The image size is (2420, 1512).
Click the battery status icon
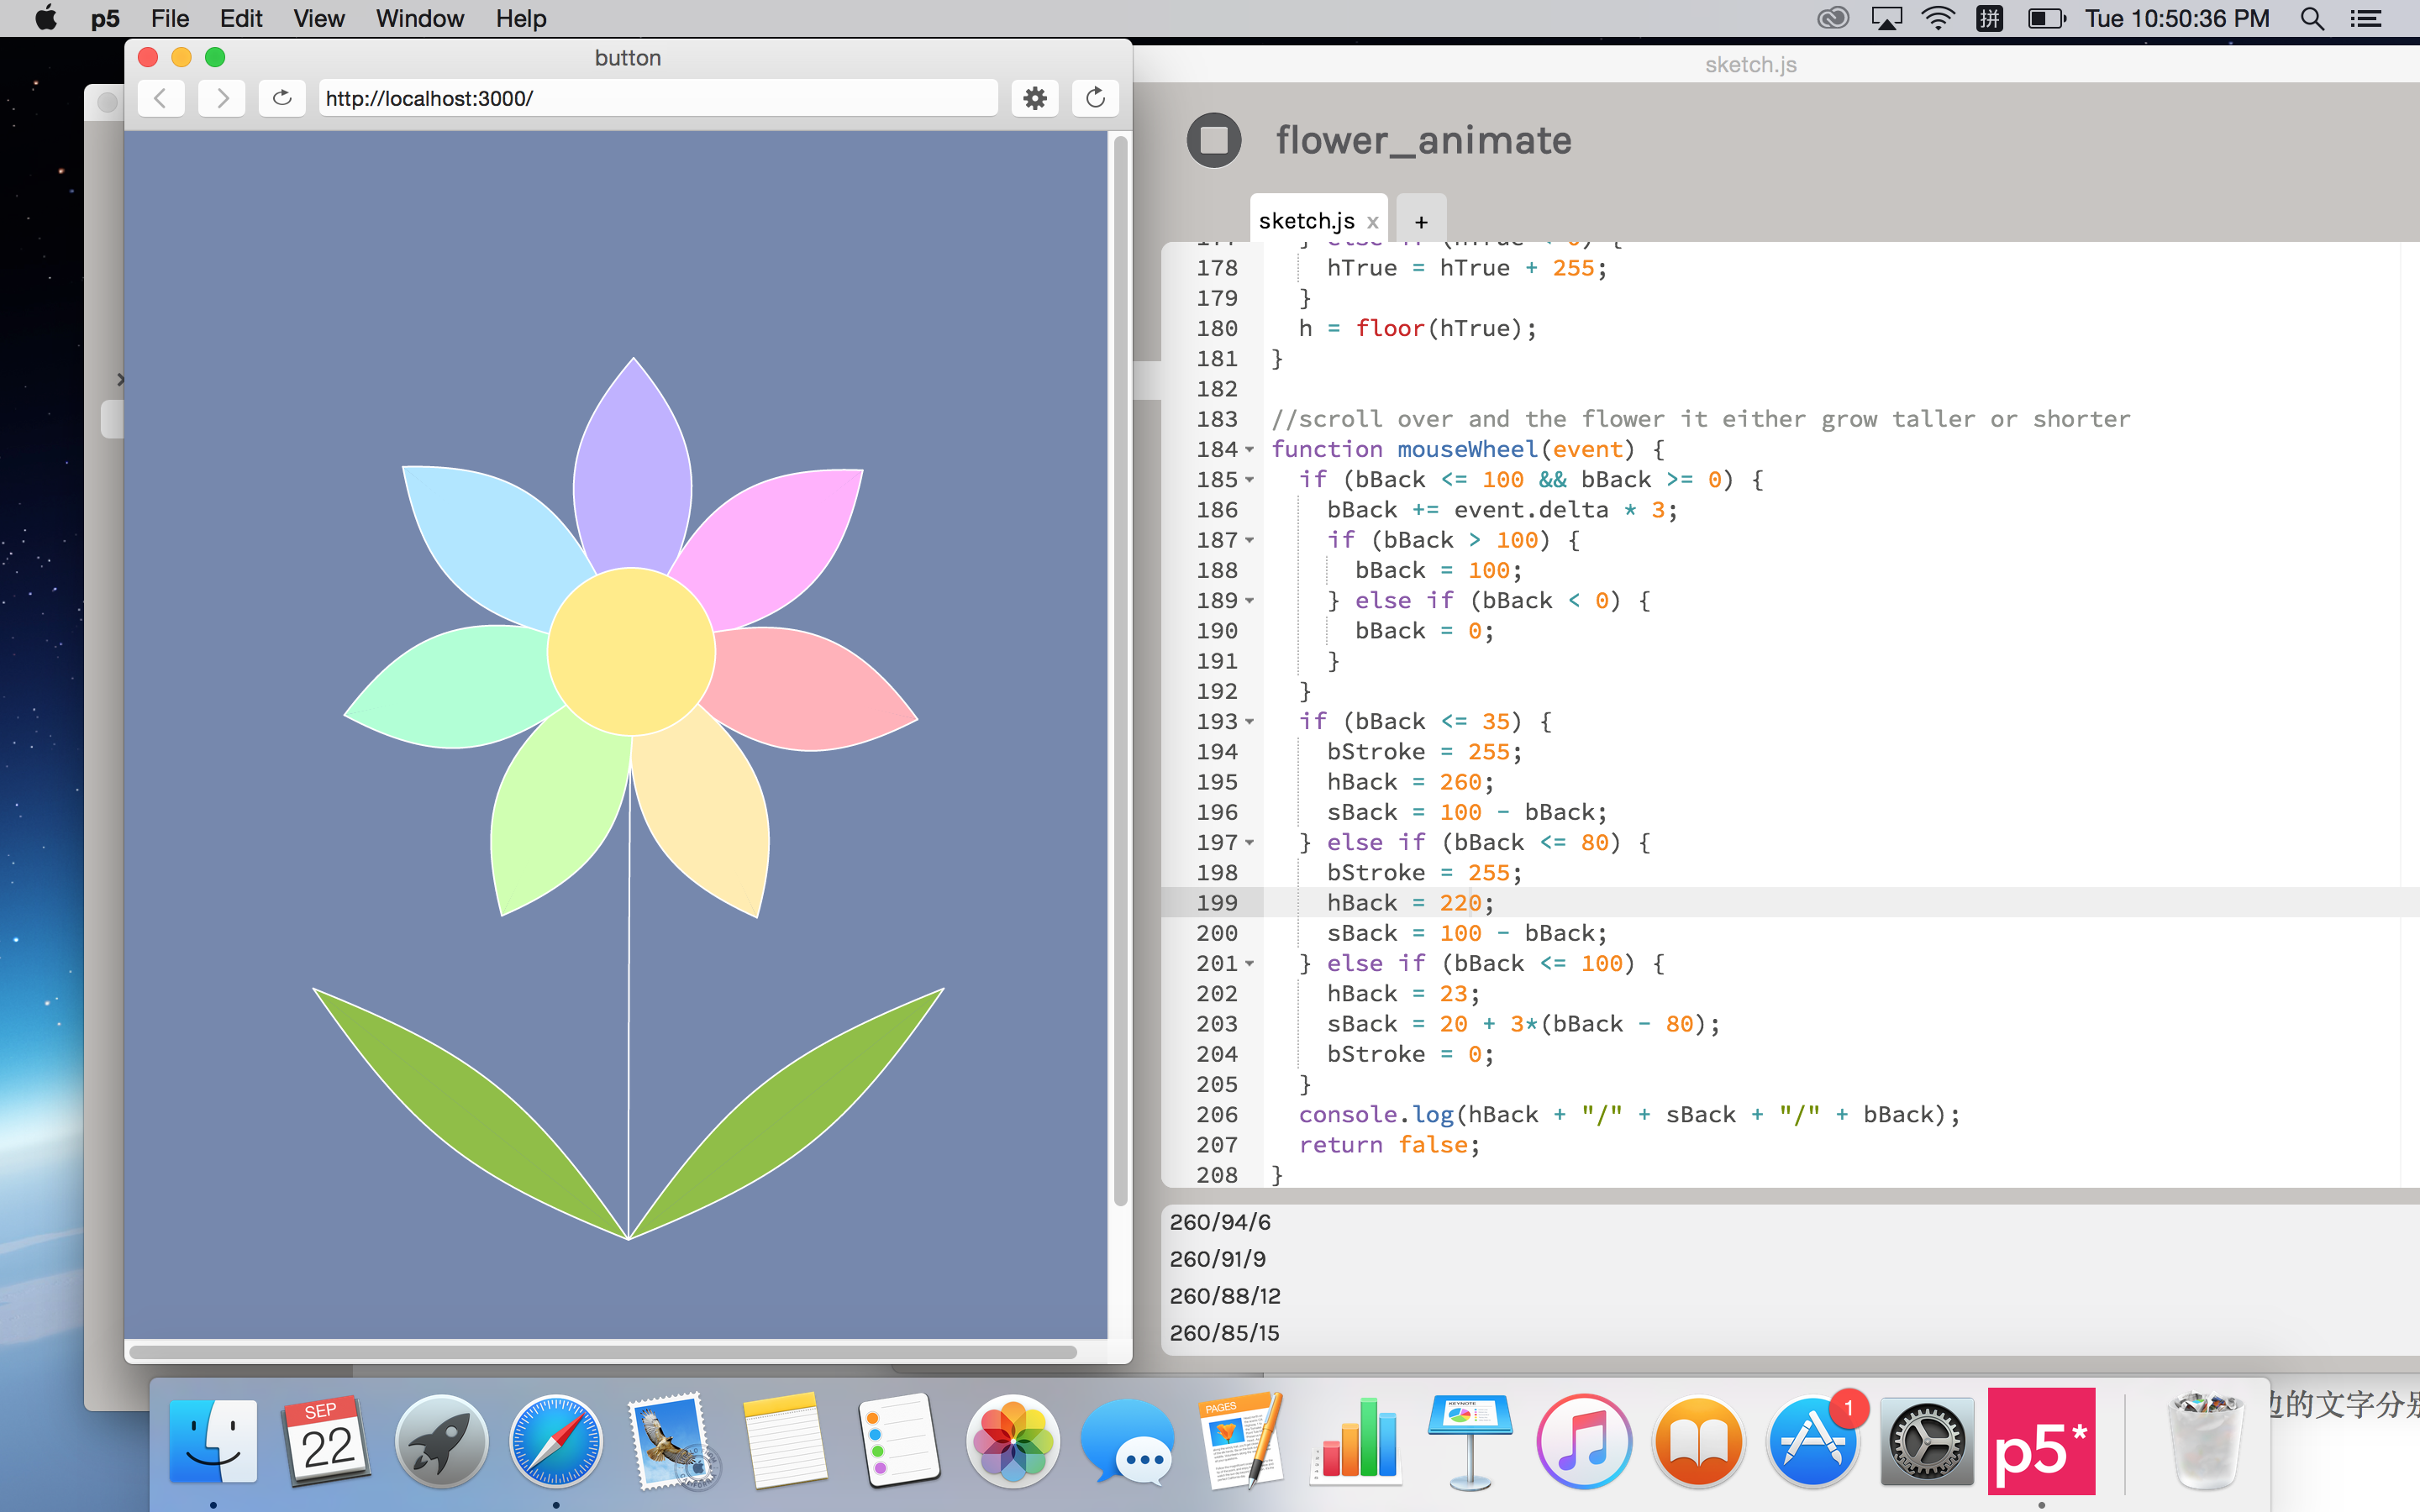pyautogui.click(x=2046, y=18)
